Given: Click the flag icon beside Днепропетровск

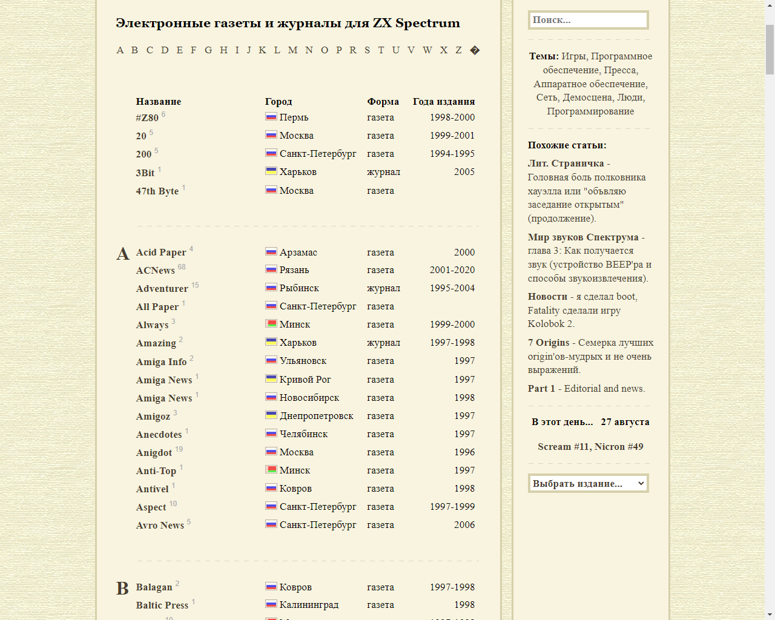Looking at the screenshot, I should 271,415.
